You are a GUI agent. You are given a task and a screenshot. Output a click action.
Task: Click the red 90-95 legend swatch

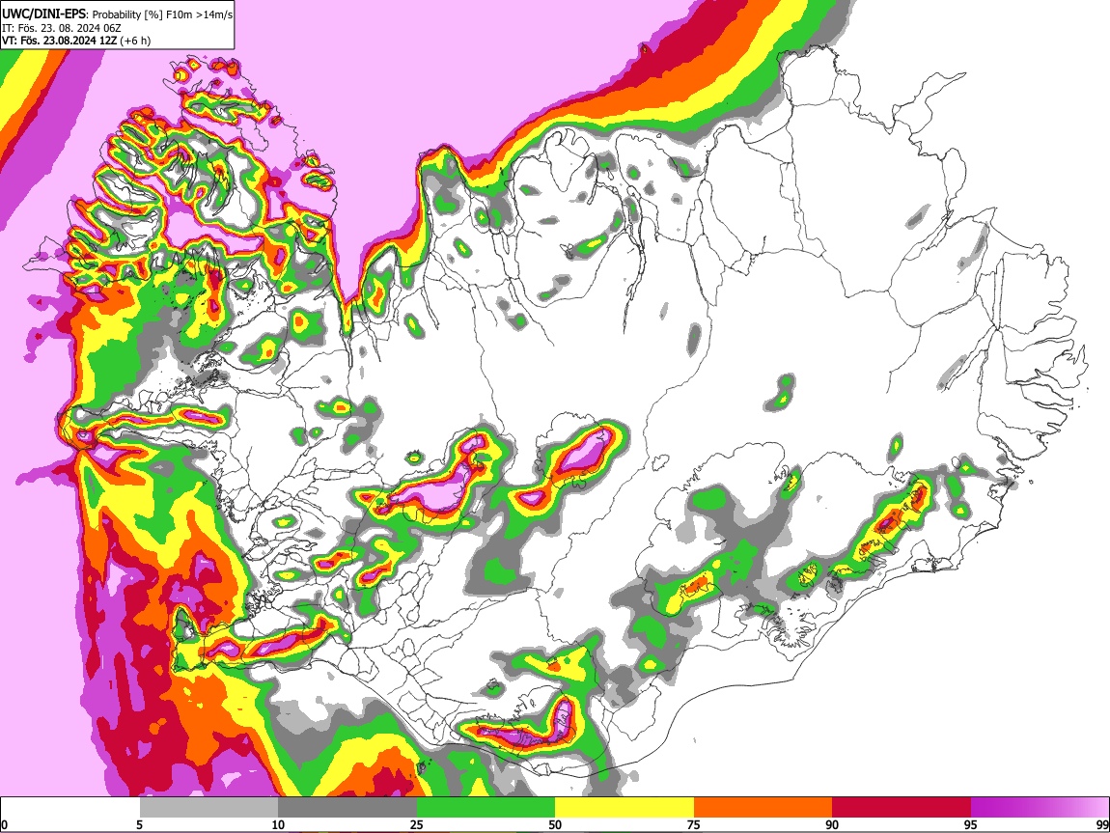[902, 807]
